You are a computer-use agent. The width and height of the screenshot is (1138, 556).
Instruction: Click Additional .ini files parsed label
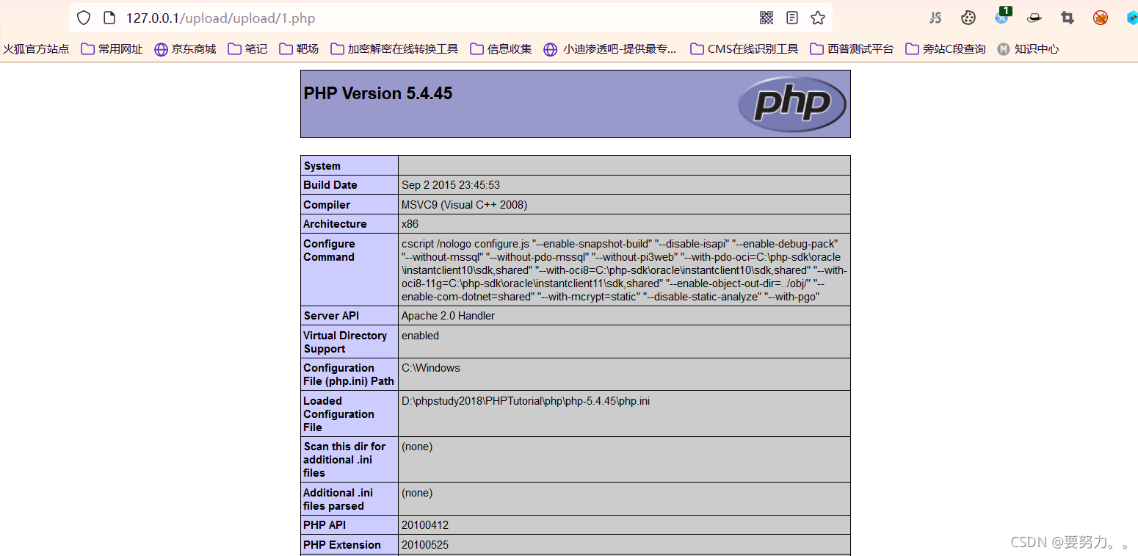pyautogui.click(x=349, y=499)
